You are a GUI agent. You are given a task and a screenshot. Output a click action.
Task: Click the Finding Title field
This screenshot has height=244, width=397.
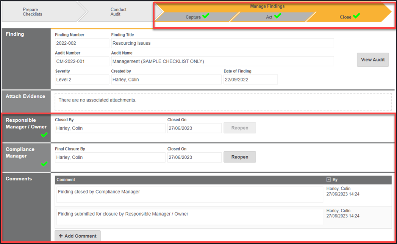222,43
